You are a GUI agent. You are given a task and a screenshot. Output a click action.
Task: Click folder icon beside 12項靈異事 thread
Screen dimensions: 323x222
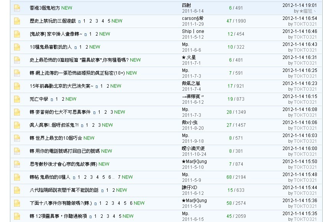[x=17, y=216]
